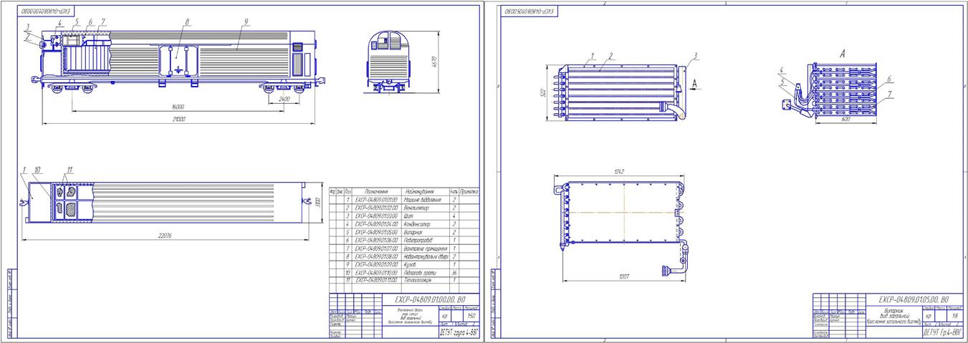Select the Найменування column header
Screen dimensions: 968x343
[421, 190]
